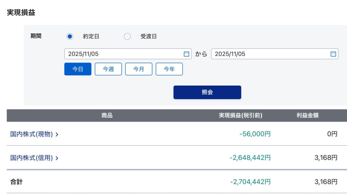Click the 利益金額 column header

coord(307,115)
